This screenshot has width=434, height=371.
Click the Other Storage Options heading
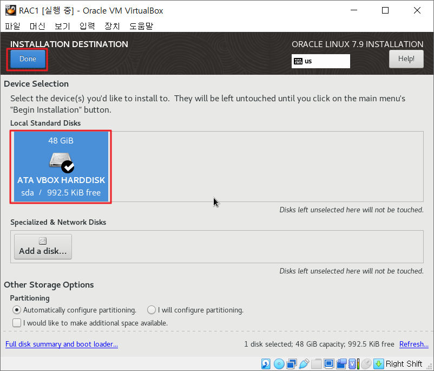click(x=49, y=285)
